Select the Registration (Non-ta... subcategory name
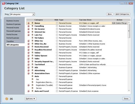 coord(45,82)
